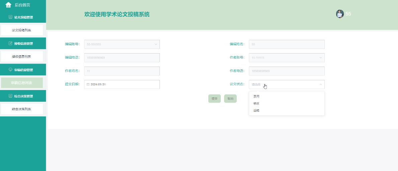Click the 论文状态 select box placeholder
This screenshot has width=398, height=171.
(256, 84)
